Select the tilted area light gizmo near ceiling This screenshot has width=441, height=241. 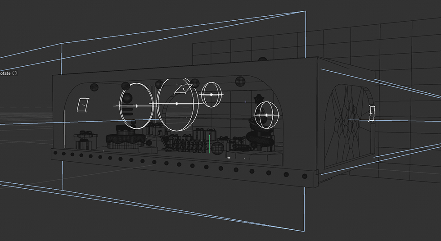point(184,89)
